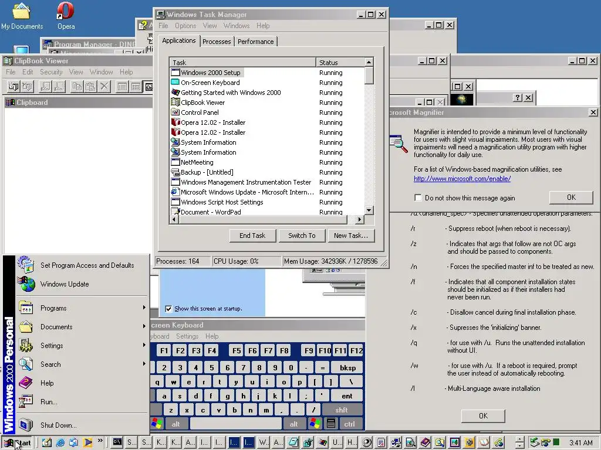Click Windows Update globe icon in Start menu
The height and width of the screenshot is (450, 601).
coord(26,284)
